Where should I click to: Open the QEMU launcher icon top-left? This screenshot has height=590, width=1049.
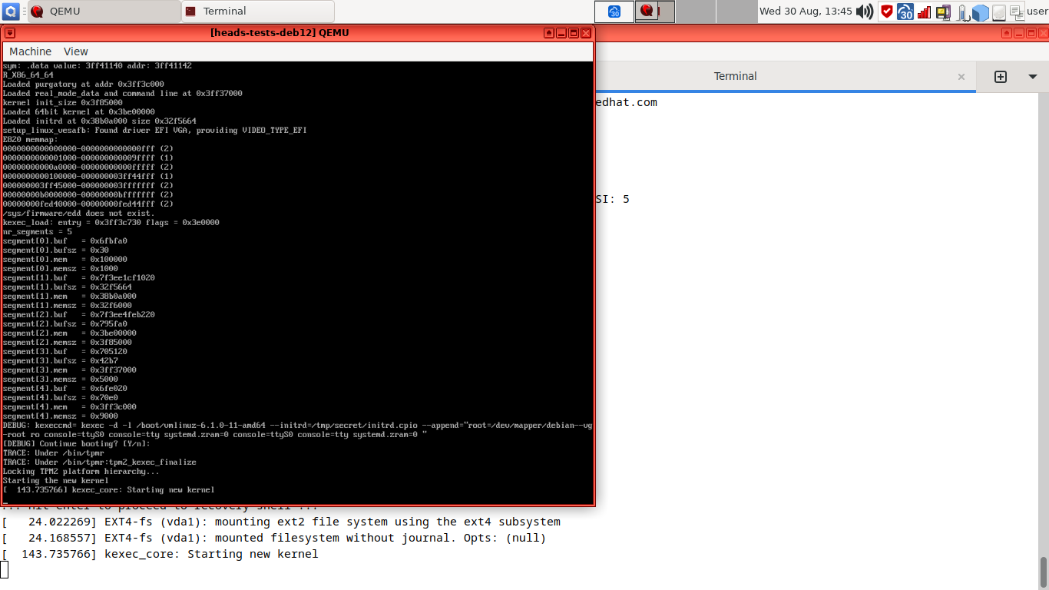(x=10, y=11)
